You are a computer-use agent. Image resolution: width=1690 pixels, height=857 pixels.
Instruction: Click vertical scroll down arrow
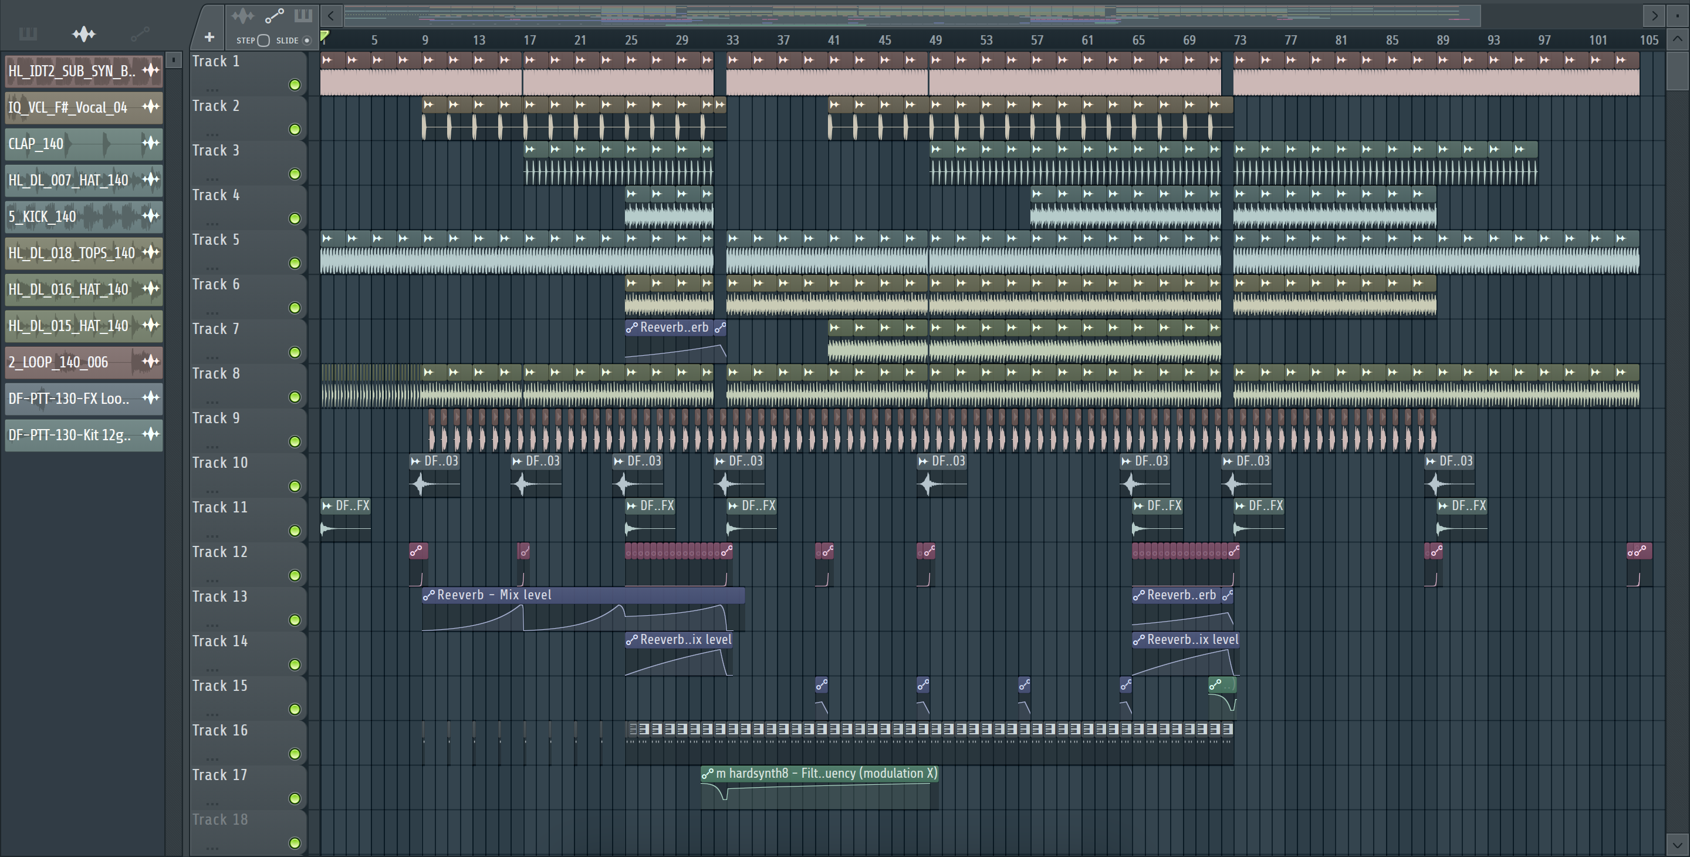click(1677, 845)
